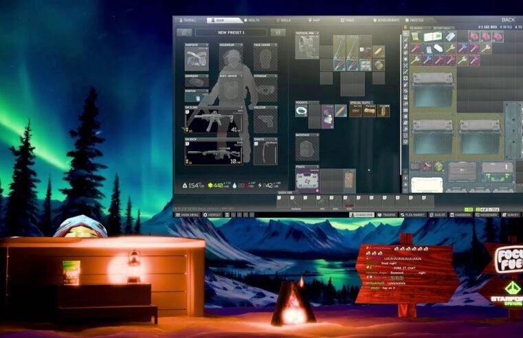This screenshot has height=338, width=523.
Task: Click the stash search field
Action: (x=419, y=28)
